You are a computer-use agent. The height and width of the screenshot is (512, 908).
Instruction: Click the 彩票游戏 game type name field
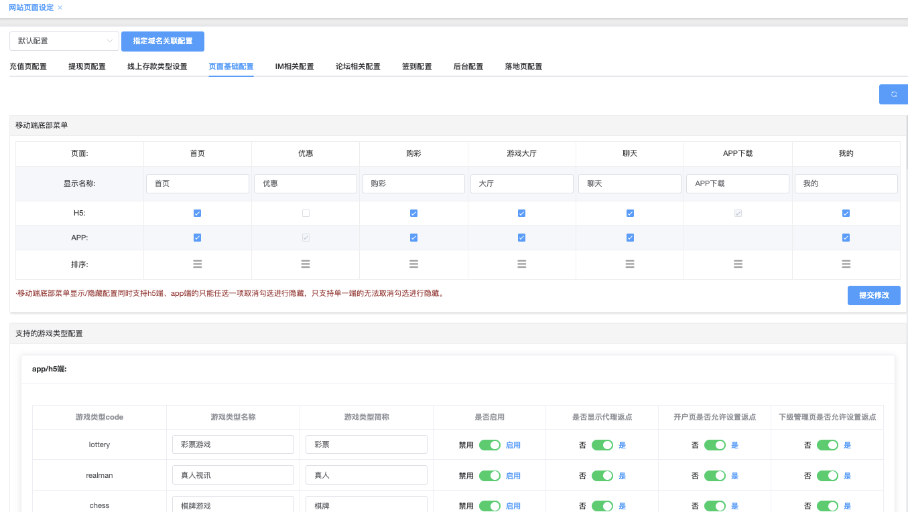pyautogui.click(x=233, y=444)
